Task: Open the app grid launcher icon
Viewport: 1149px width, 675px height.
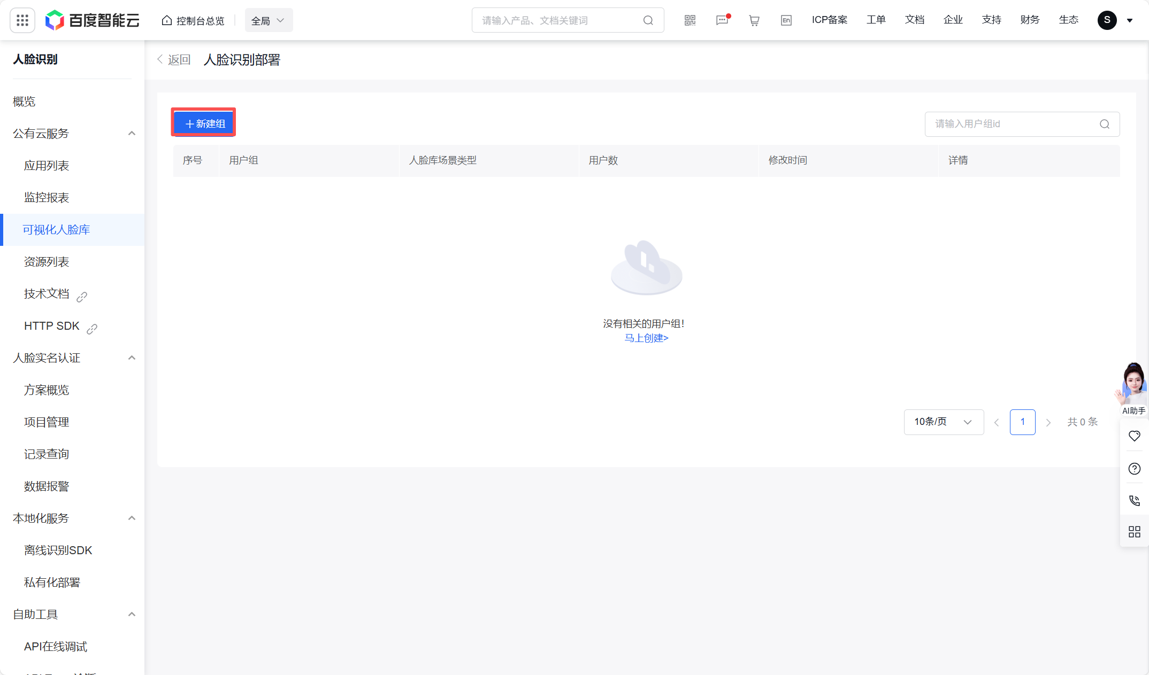Action: [x=22, y=20]
